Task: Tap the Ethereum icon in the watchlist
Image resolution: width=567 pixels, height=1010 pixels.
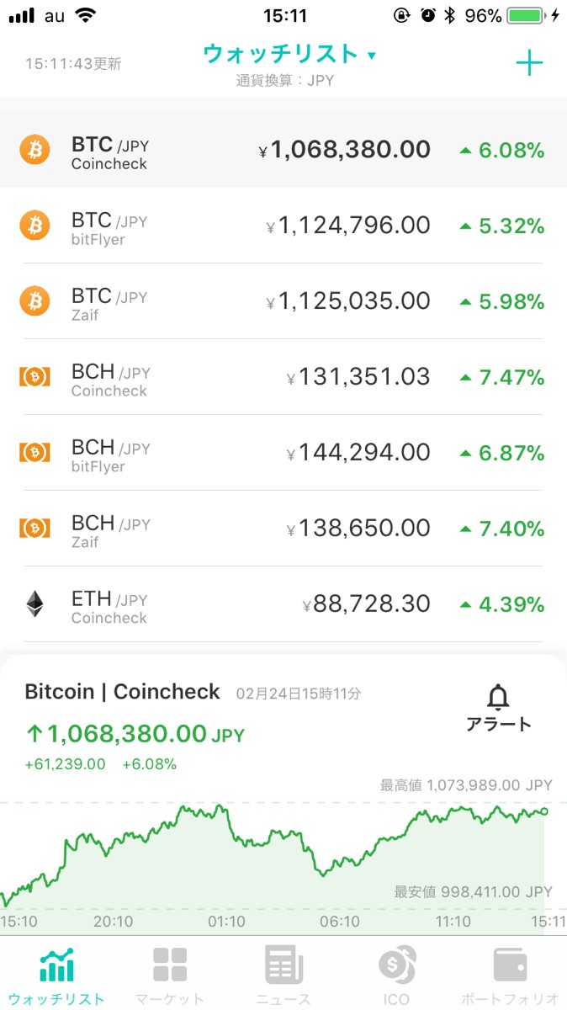Action: coord(34,603)
